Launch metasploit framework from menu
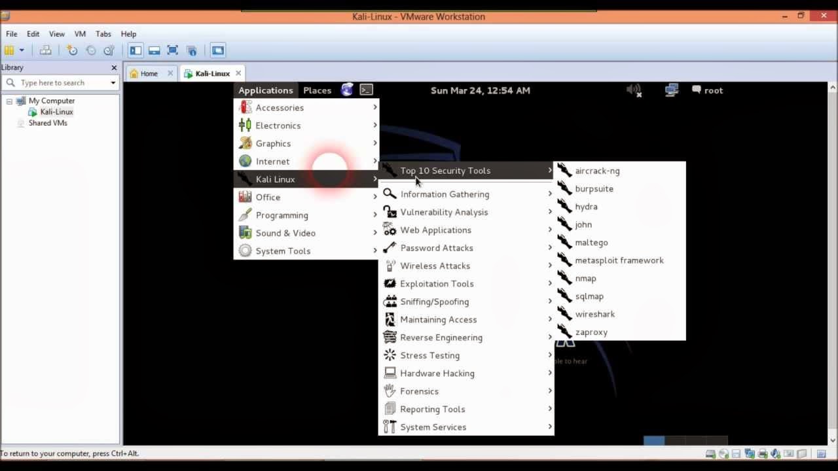This screenshot has height=471, width=838. click(620, 260)
